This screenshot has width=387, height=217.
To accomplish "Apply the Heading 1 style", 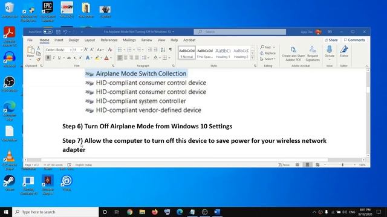I will click(223, 53).
